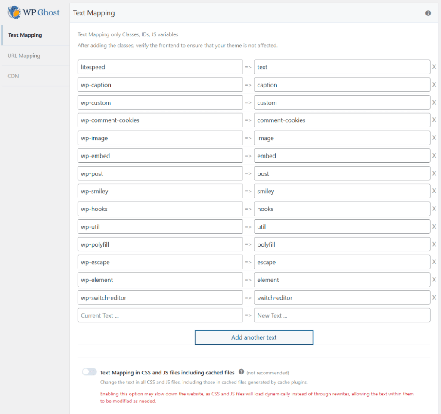This screenshot has height=414, width=441.
Task: Select the Text Mapping sidebar tab
Action: tap(25, 35)
